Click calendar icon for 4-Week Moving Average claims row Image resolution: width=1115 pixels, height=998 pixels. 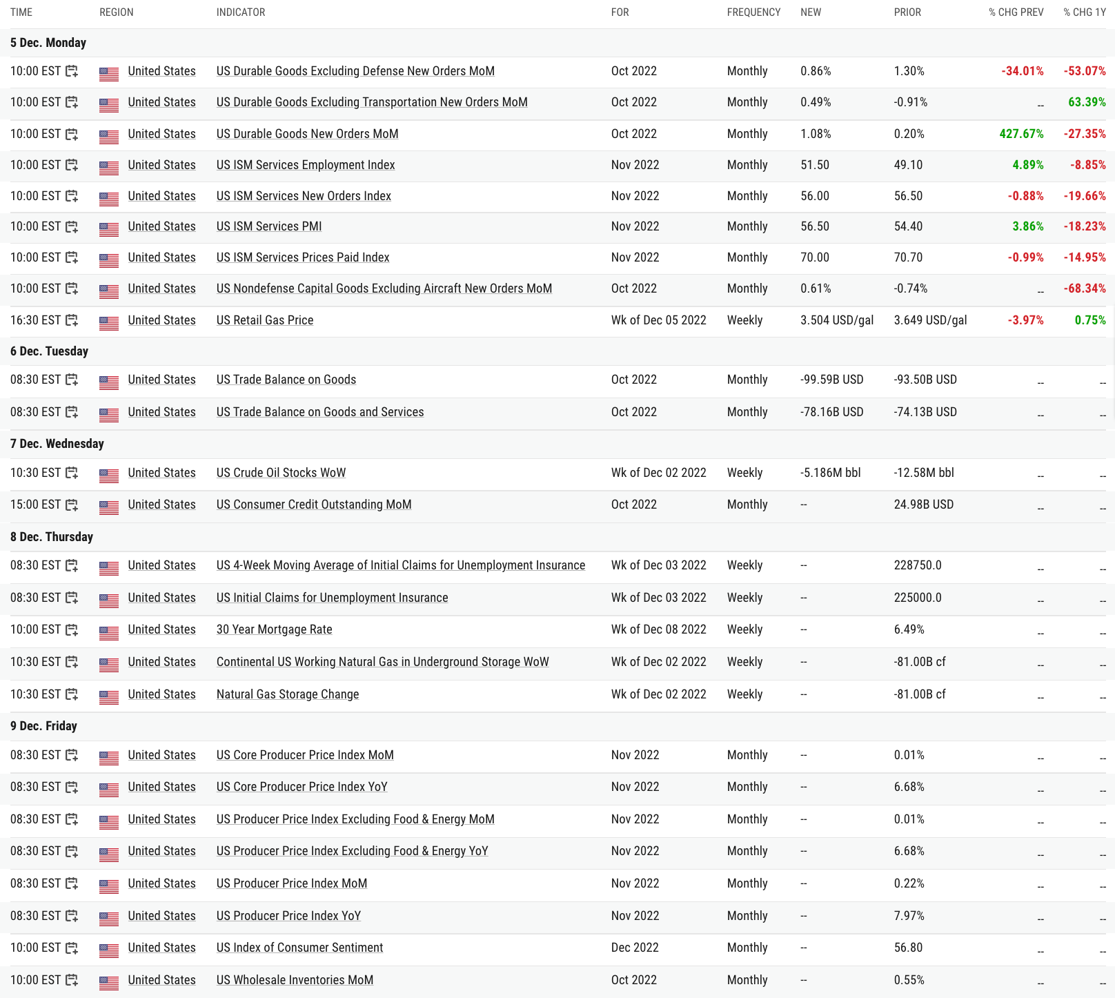pyautogui.click(x=72, y=565)
